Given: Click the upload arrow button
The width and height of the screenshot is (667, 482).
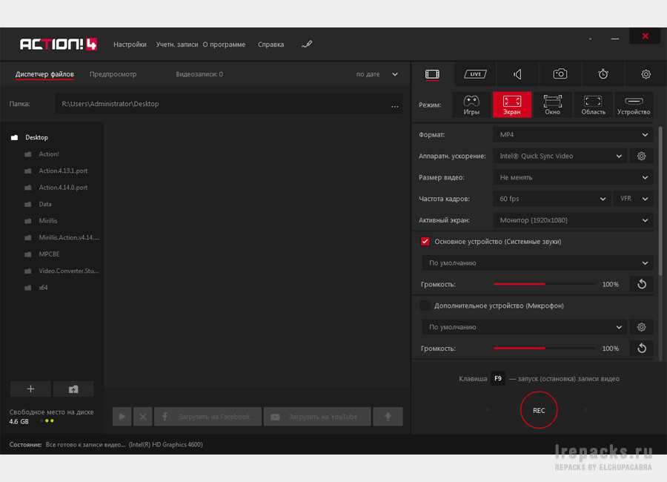Looking at the screenshot, I should [388, 417].
